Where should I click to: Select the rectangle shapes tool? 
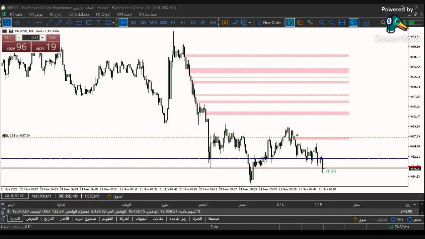click(x=89, y=23)
